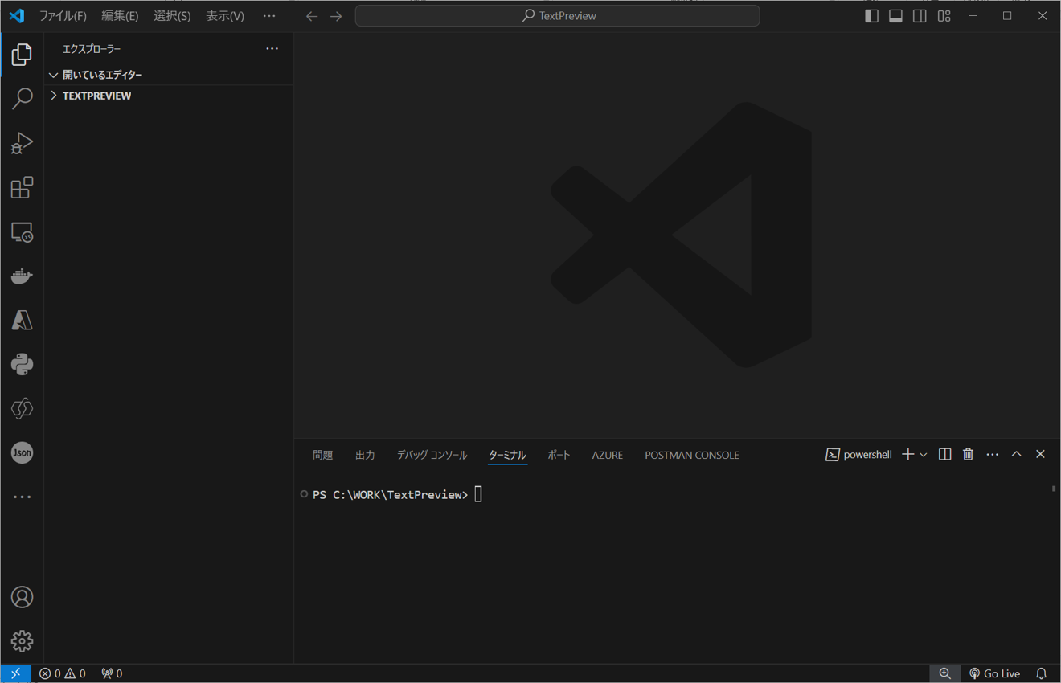This screenshot has height=683, width=1061.
Task: Select the ターミナル tab
Action: [507, 455]
